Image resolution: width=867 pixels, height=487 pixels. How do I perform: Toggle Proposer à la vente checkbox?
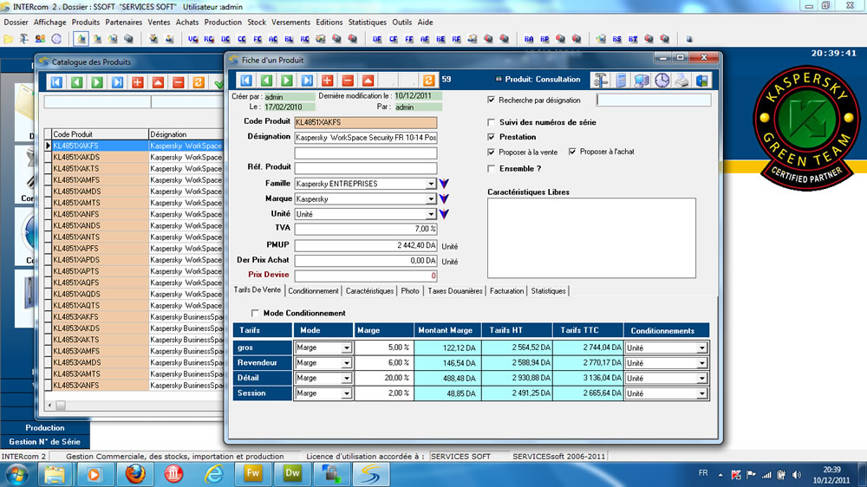point(491,152)
